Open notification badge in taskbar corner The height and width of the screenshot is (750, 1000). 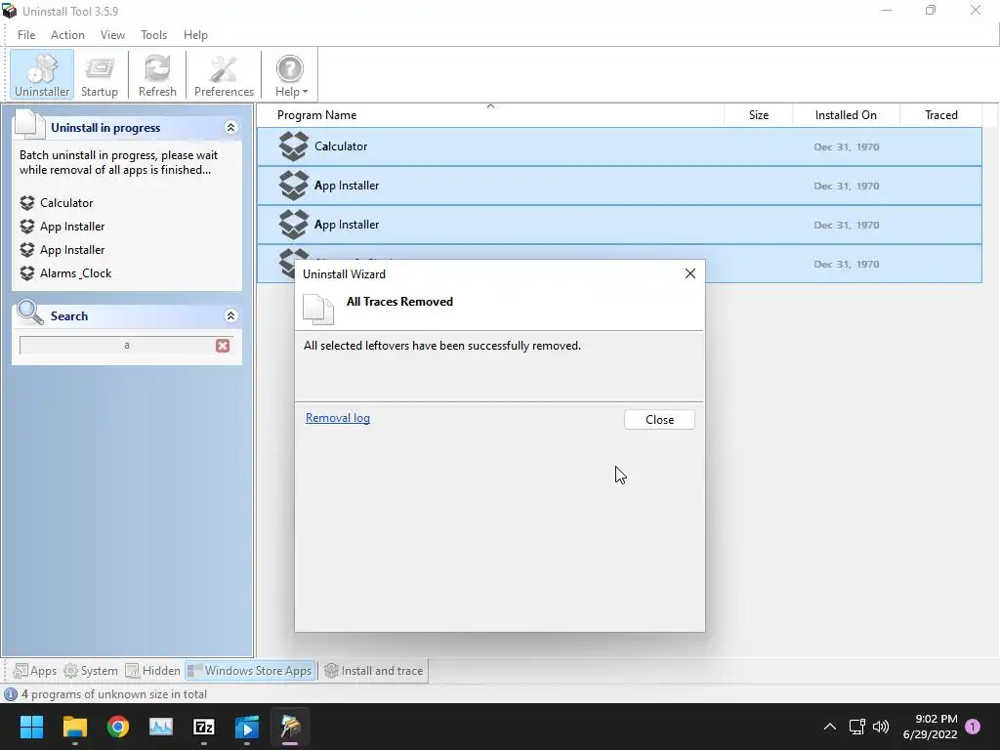[x=973, y=727]
